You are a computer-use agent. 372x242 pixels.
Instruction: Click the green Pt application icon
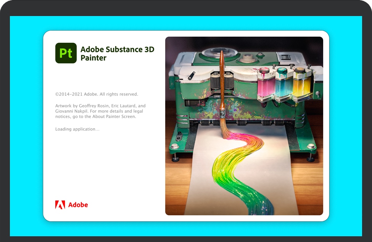point(66,53)
